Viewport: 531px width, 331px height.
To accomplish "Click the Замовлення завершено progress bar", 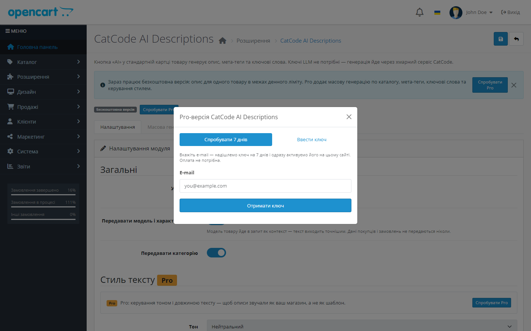I will (x=43, y=195).
